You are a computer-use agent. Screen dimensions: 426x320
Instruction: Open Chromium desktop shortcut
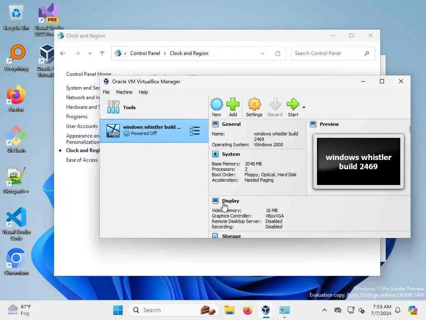point(16,262)
